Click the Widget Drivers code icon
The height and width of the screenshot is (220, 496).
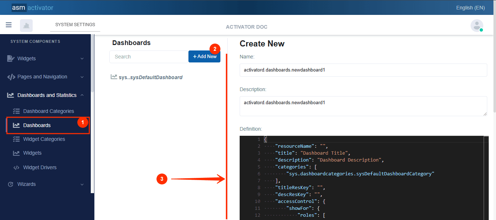[x=16, y=167]
